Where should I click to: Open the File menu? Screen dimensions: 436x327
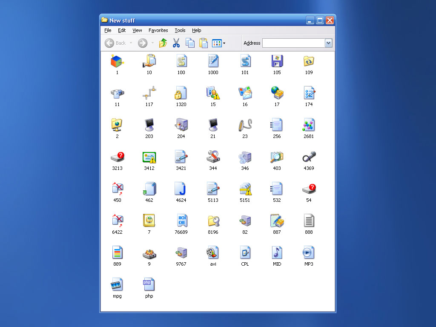(108, 30)
